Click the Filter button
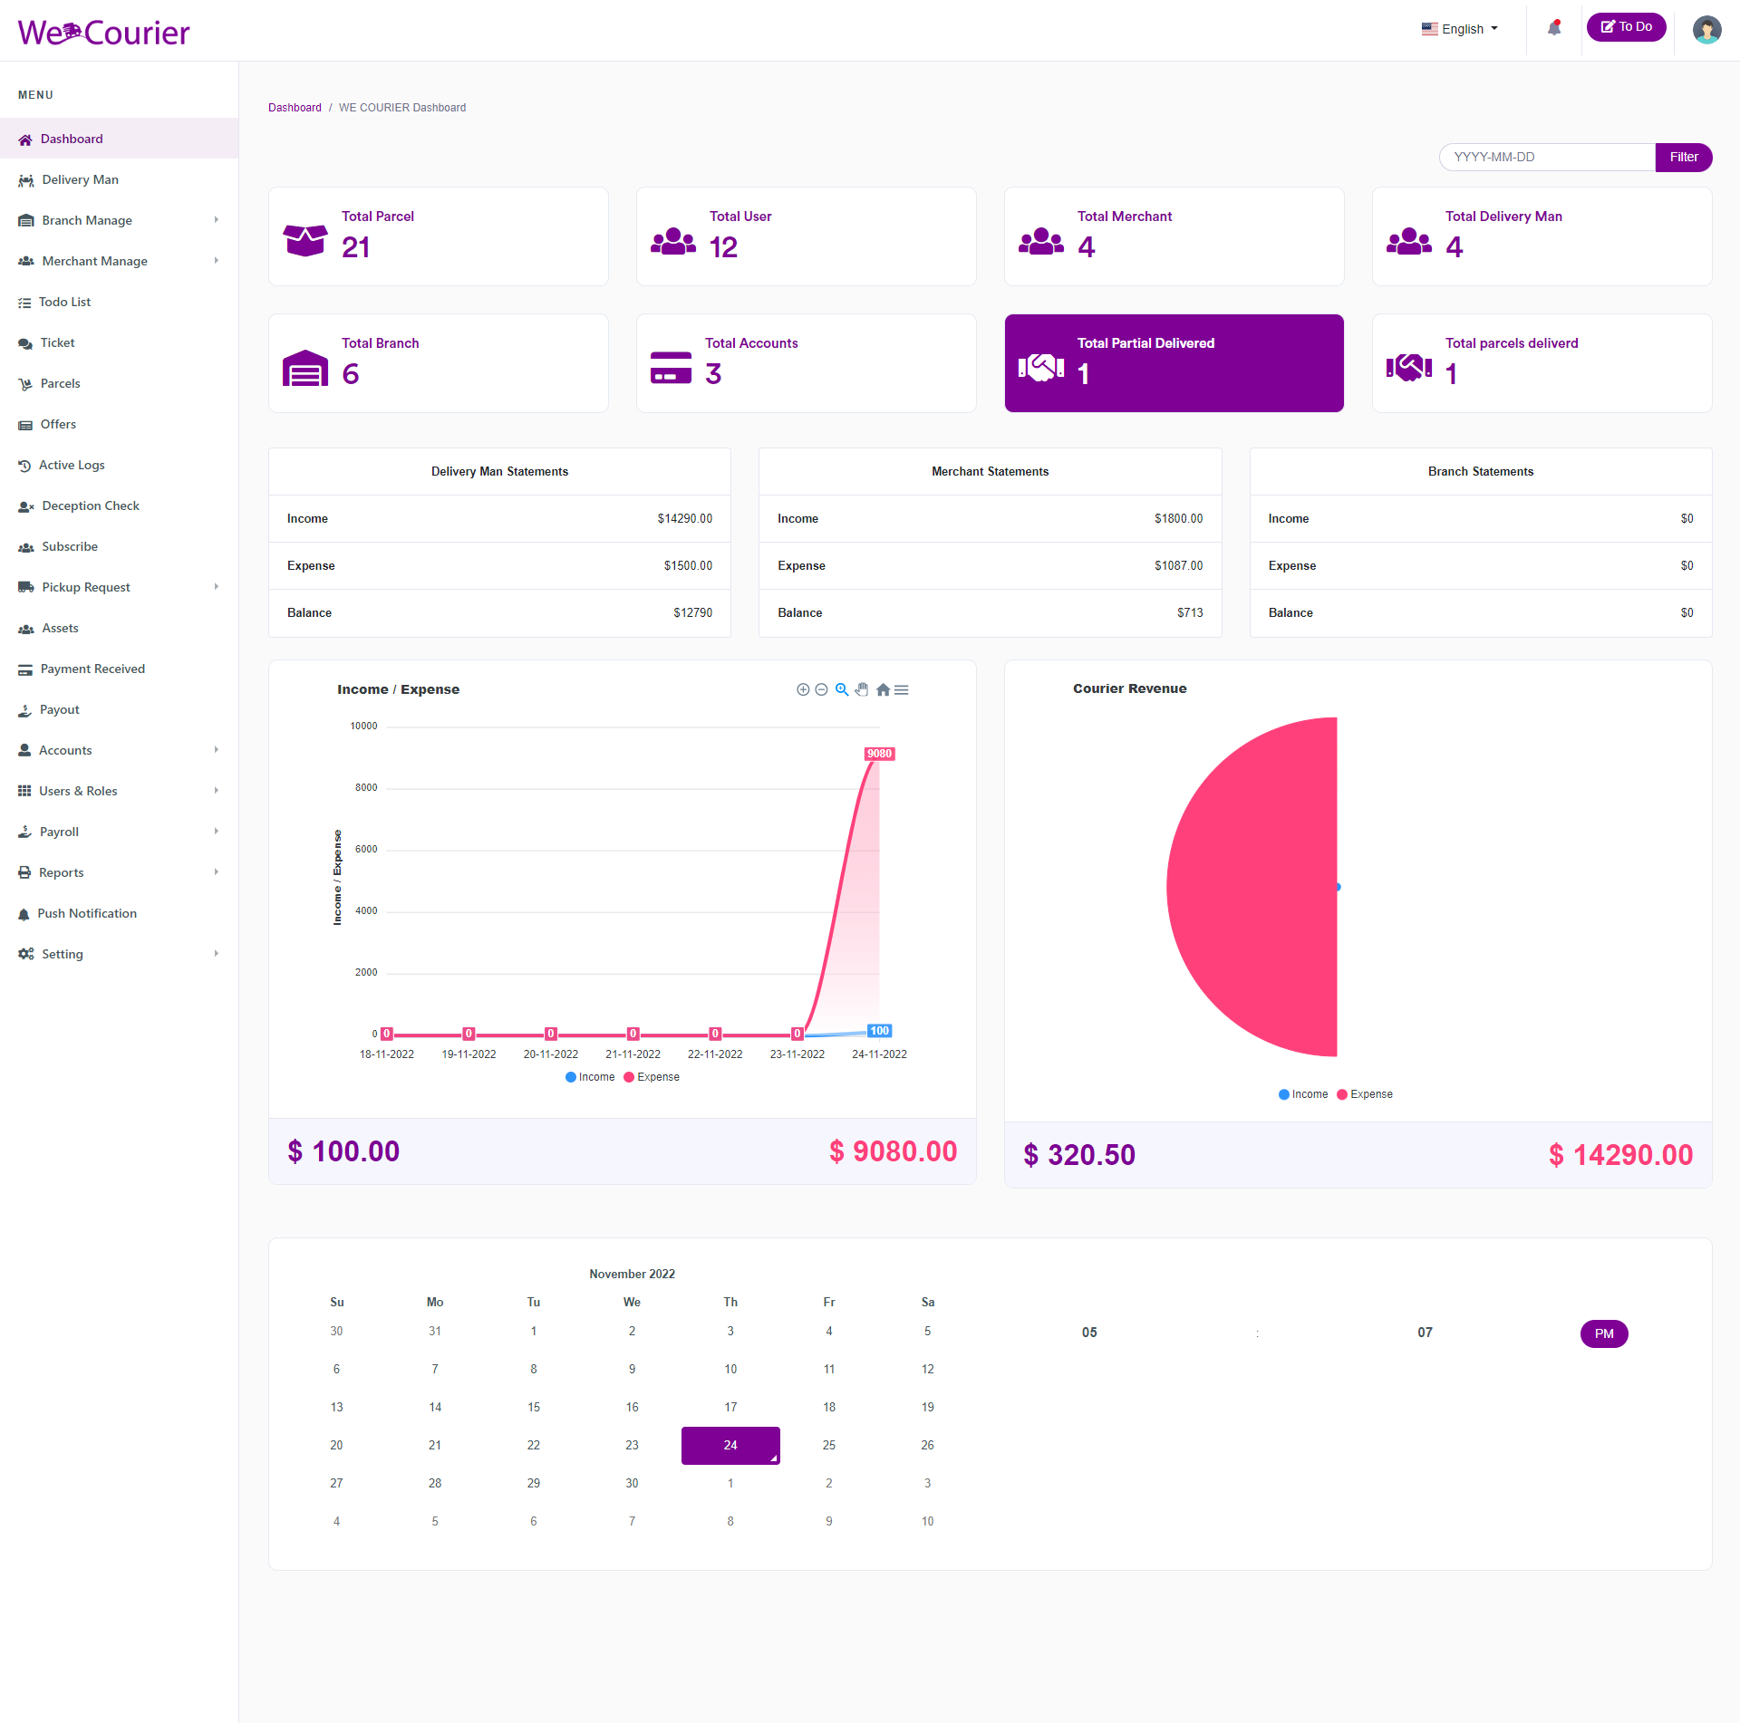Screen dimensions: 1740x1723 [x=1683, y=157]
